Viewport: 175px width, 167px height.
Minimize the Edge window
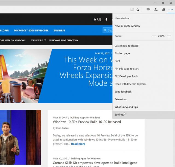[155, 3]
